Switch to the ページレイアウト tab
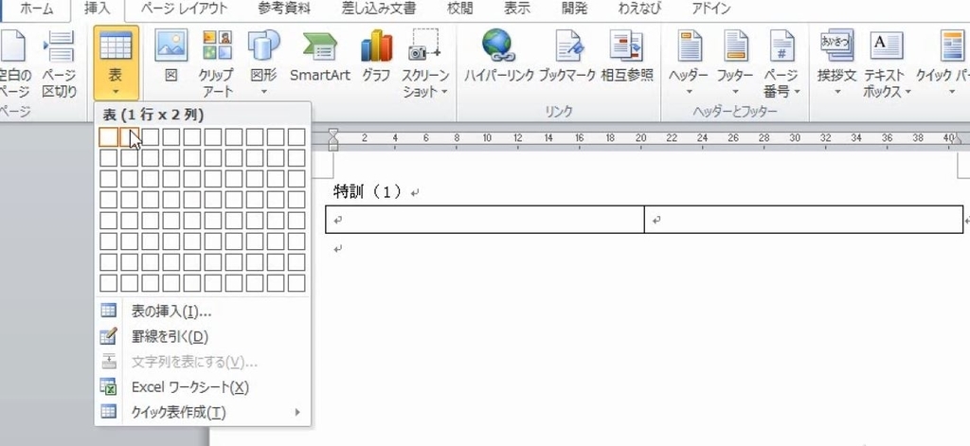Image resolution: width=970 pixels, height=446 pixels. click(x=184, y=9)
